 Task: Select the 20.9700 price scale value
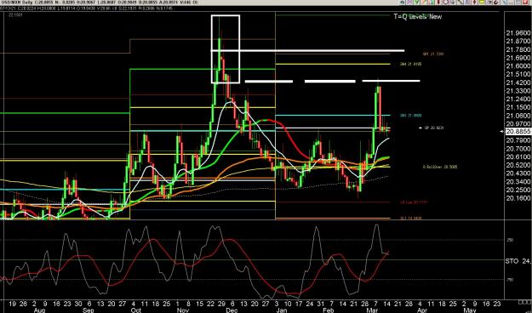click(x=518, y=124)
